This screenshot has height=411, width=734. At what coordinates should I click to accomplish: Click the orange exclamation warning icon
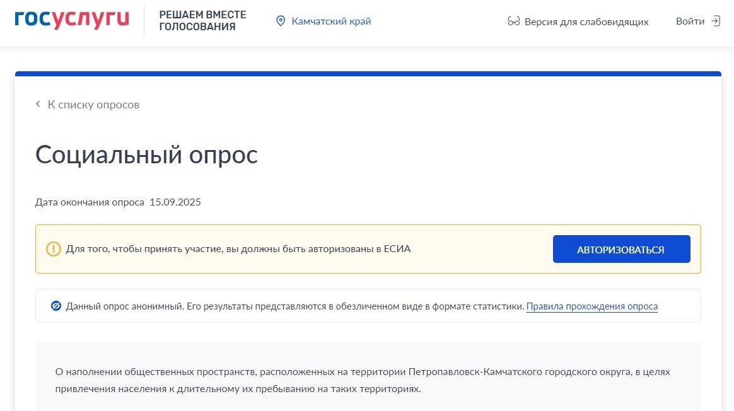(54, 249)
